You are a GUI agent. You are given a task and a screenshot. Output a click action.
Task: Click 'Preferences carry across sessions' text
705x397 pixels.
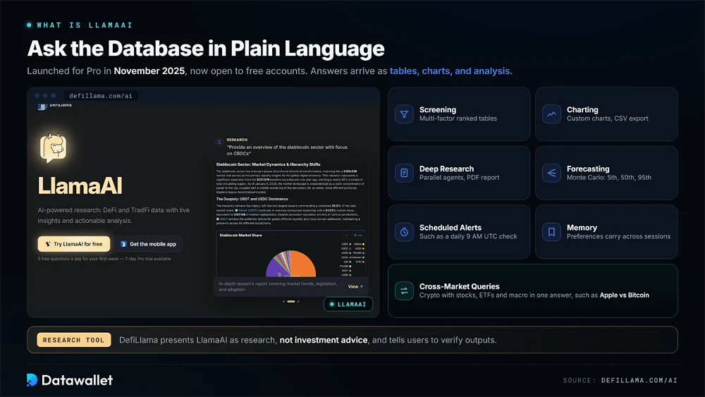(618, 236)
